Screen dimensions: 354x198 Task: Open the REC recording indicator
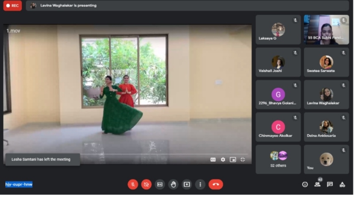(12, 6)
